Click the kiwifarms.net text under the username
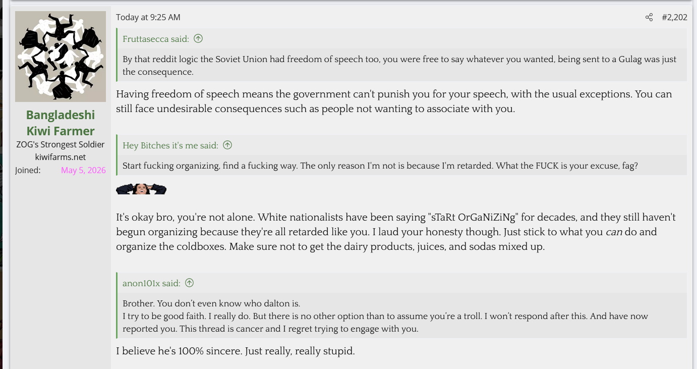 tap(61, 157)
